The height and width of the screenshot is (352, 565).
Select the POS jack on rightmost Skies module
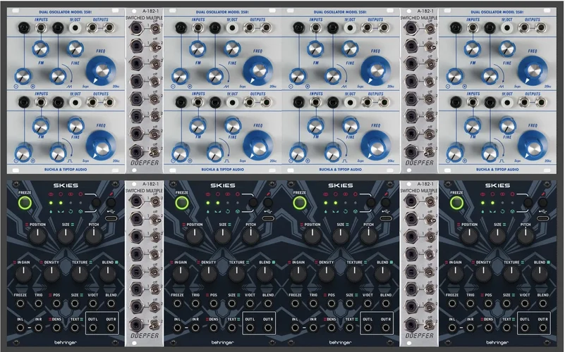tap(488, 303)
